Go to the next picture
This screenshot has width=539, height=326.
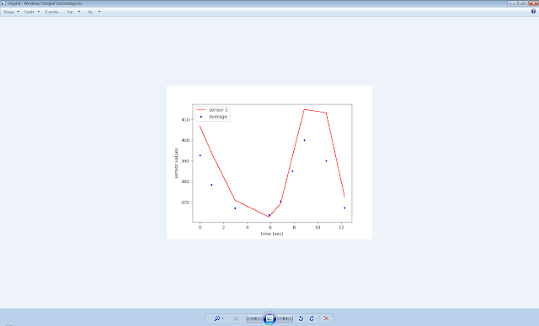[x=285, y=318]
